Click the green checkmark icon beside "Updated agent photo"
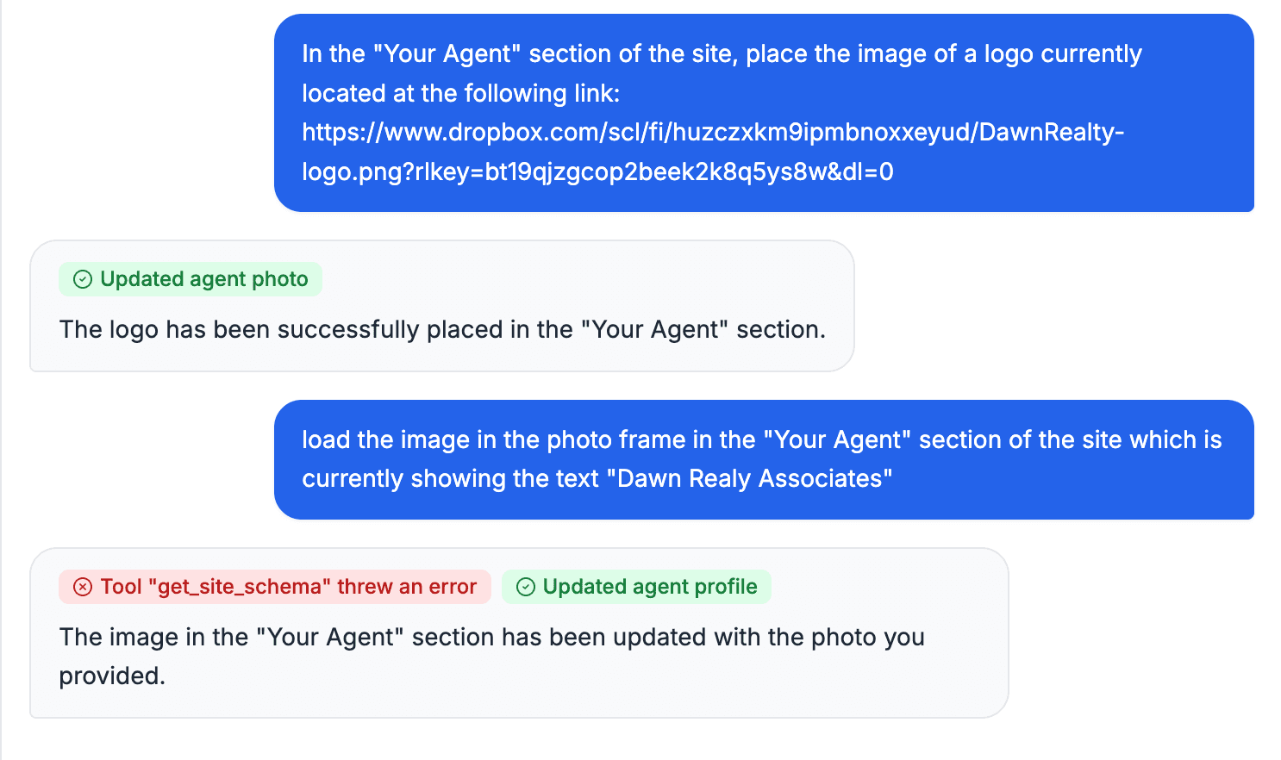The width and height of the screenshot is (1281, 760). [83, 279]
